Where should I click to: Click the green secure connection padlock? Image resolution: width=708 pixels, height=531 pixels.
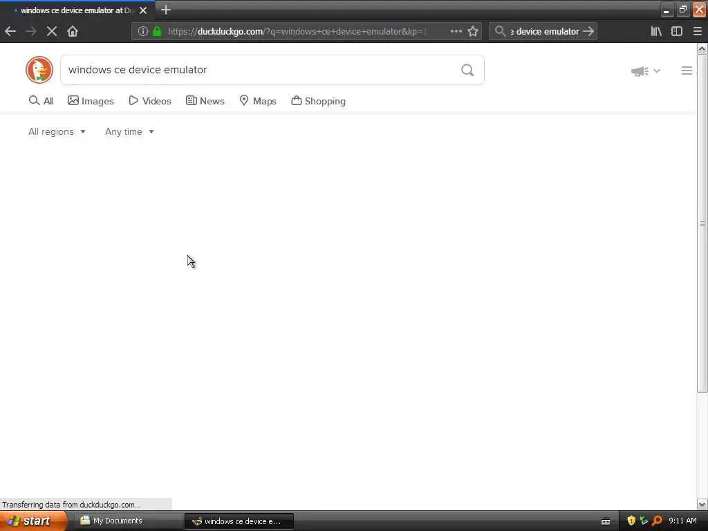click(x=157, y=31)
